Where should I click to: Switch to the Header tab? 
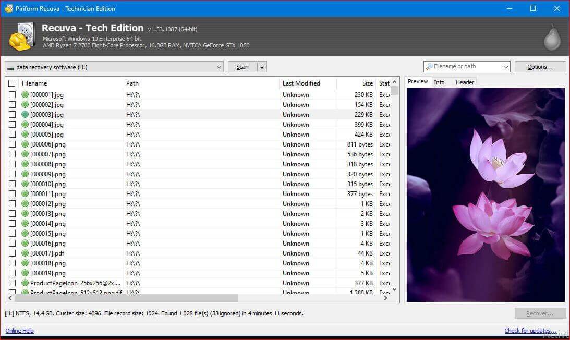(x=464, y=82)
